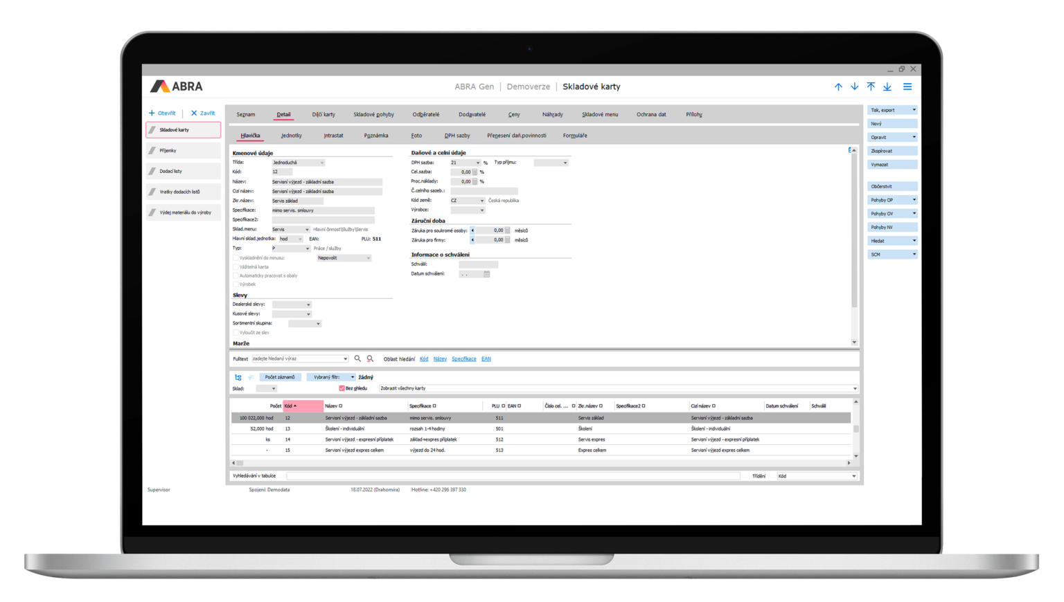Switch to the Jednotky tab
The image size is (1064, 602).
(x=291, y=135)
